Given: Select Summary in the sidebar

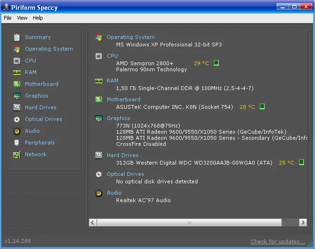Looking at the screenshot, I should click(x=38, y=37).
